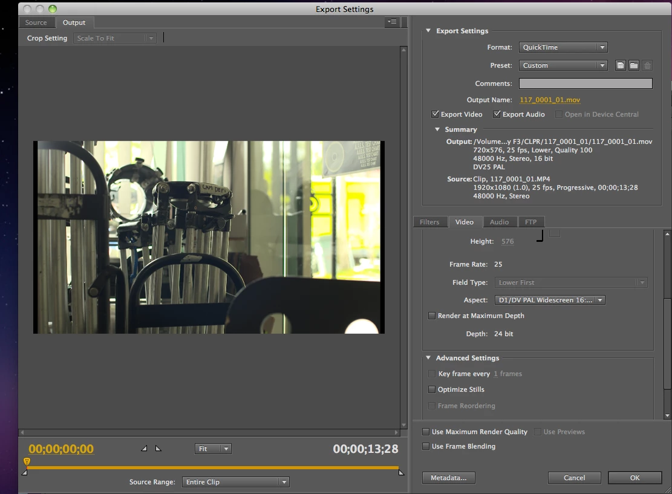Open the Format dropdown showing QuickTime
672x494 pixels.
(x=563, y=47)
